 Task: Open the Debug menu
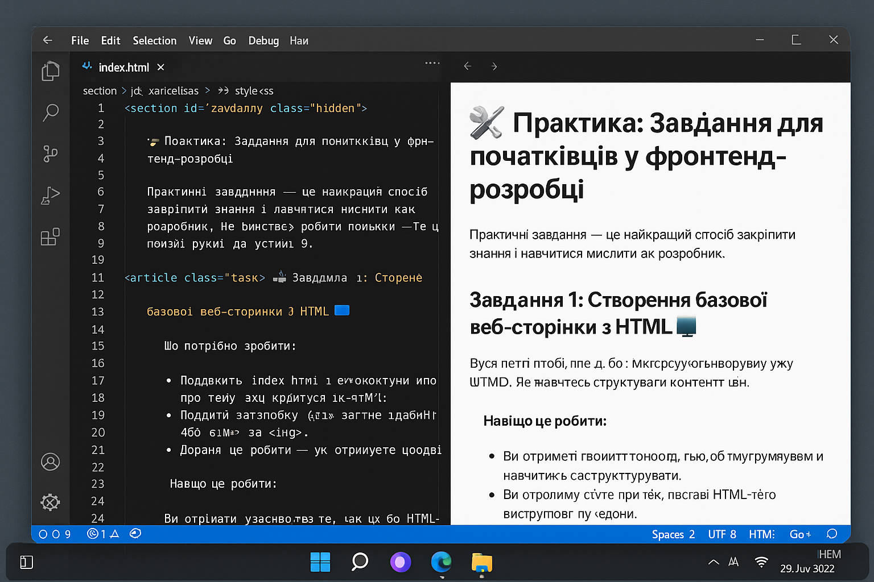click(x=263, y=40)
